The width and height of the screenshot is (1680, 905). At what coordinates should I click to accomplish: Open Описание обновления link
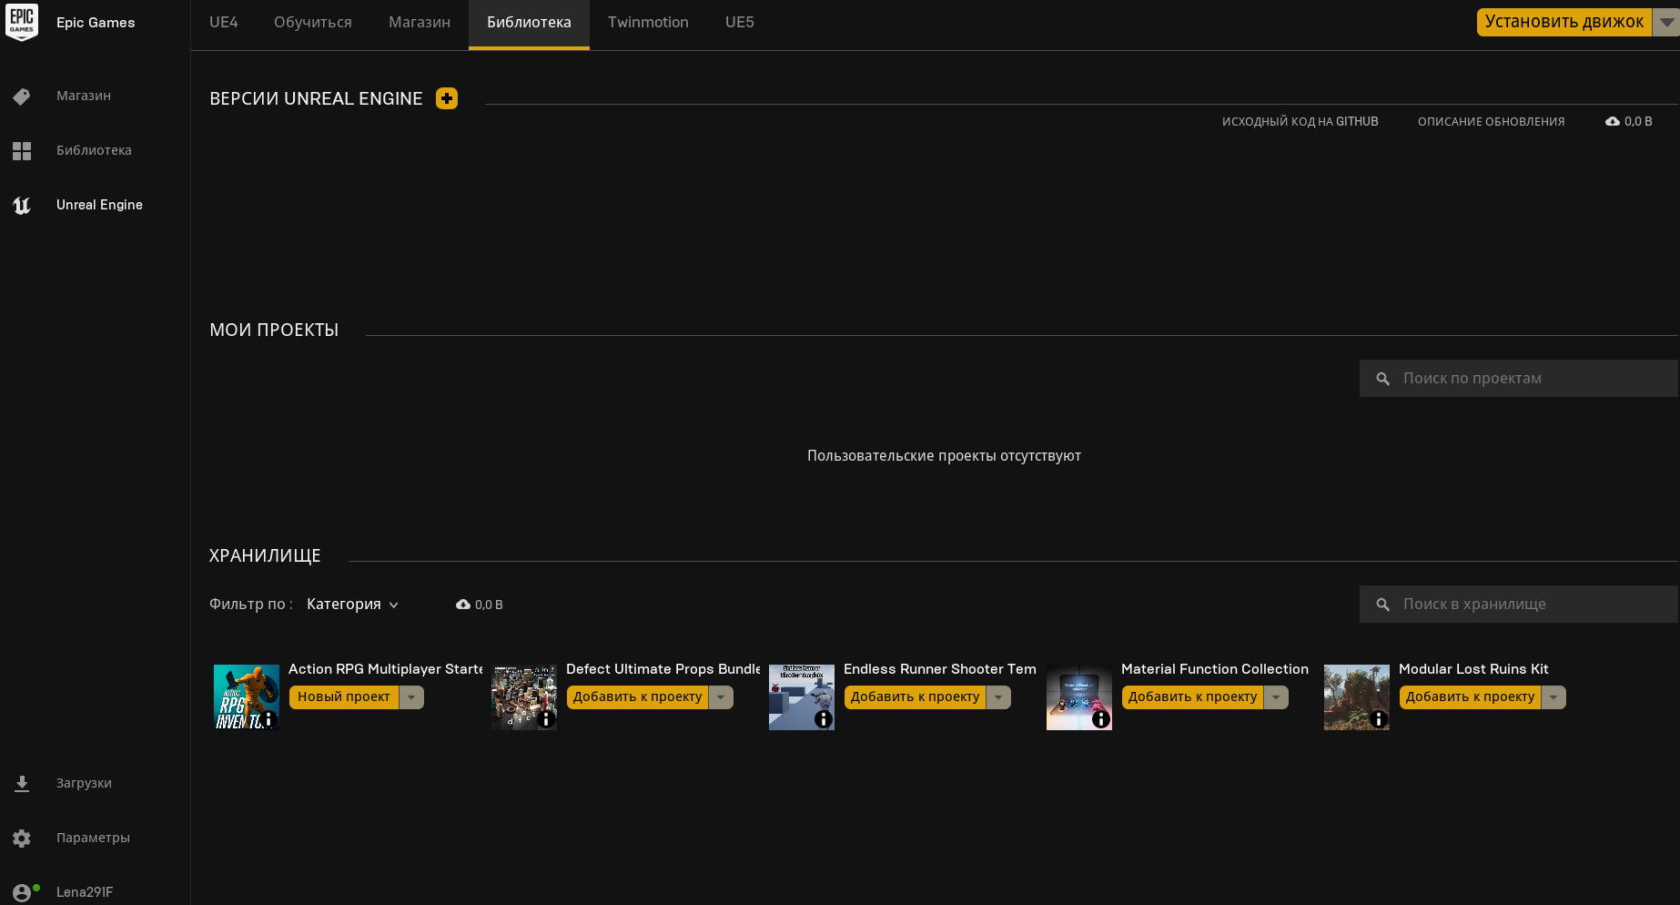(1492, 122)
